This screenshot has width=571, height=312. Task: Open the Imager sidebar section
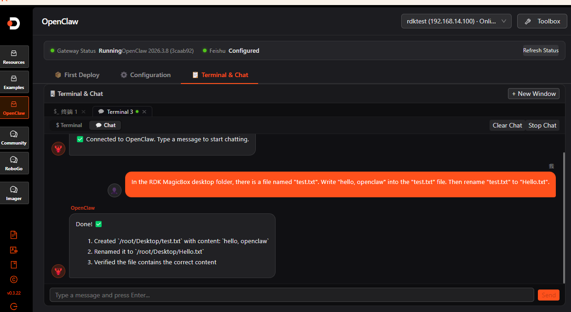point(14,193)
